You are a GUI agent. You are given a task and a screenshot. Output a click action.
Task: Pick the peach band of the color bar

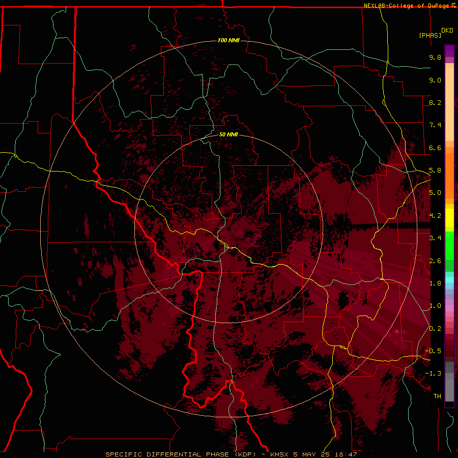click(x=449, y=104)
